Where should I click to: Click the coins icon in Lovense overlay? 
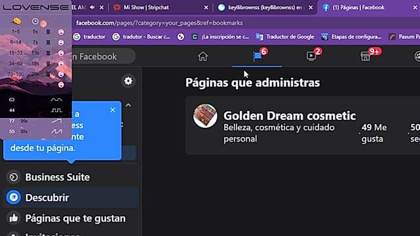coord(17,21)
